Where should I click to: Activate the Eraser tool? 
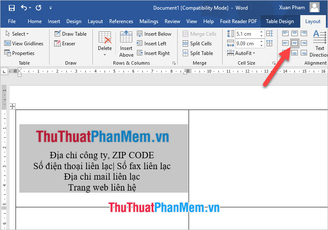pos(65,44)
